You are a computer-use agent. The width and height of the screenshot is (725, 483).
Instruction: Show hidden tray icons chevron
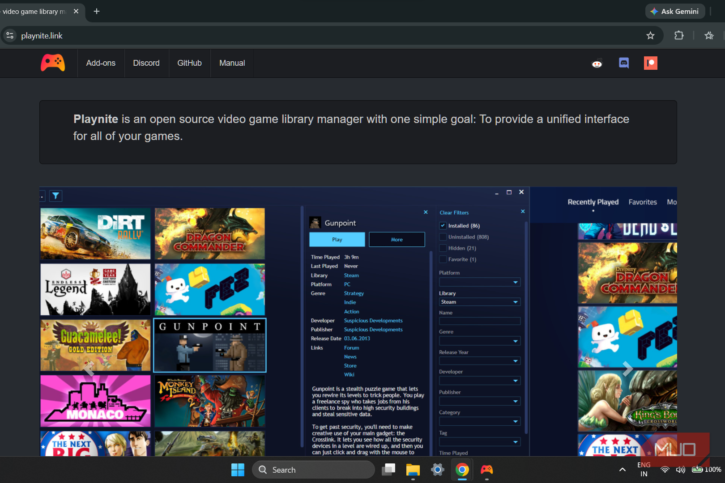[623, 470]
